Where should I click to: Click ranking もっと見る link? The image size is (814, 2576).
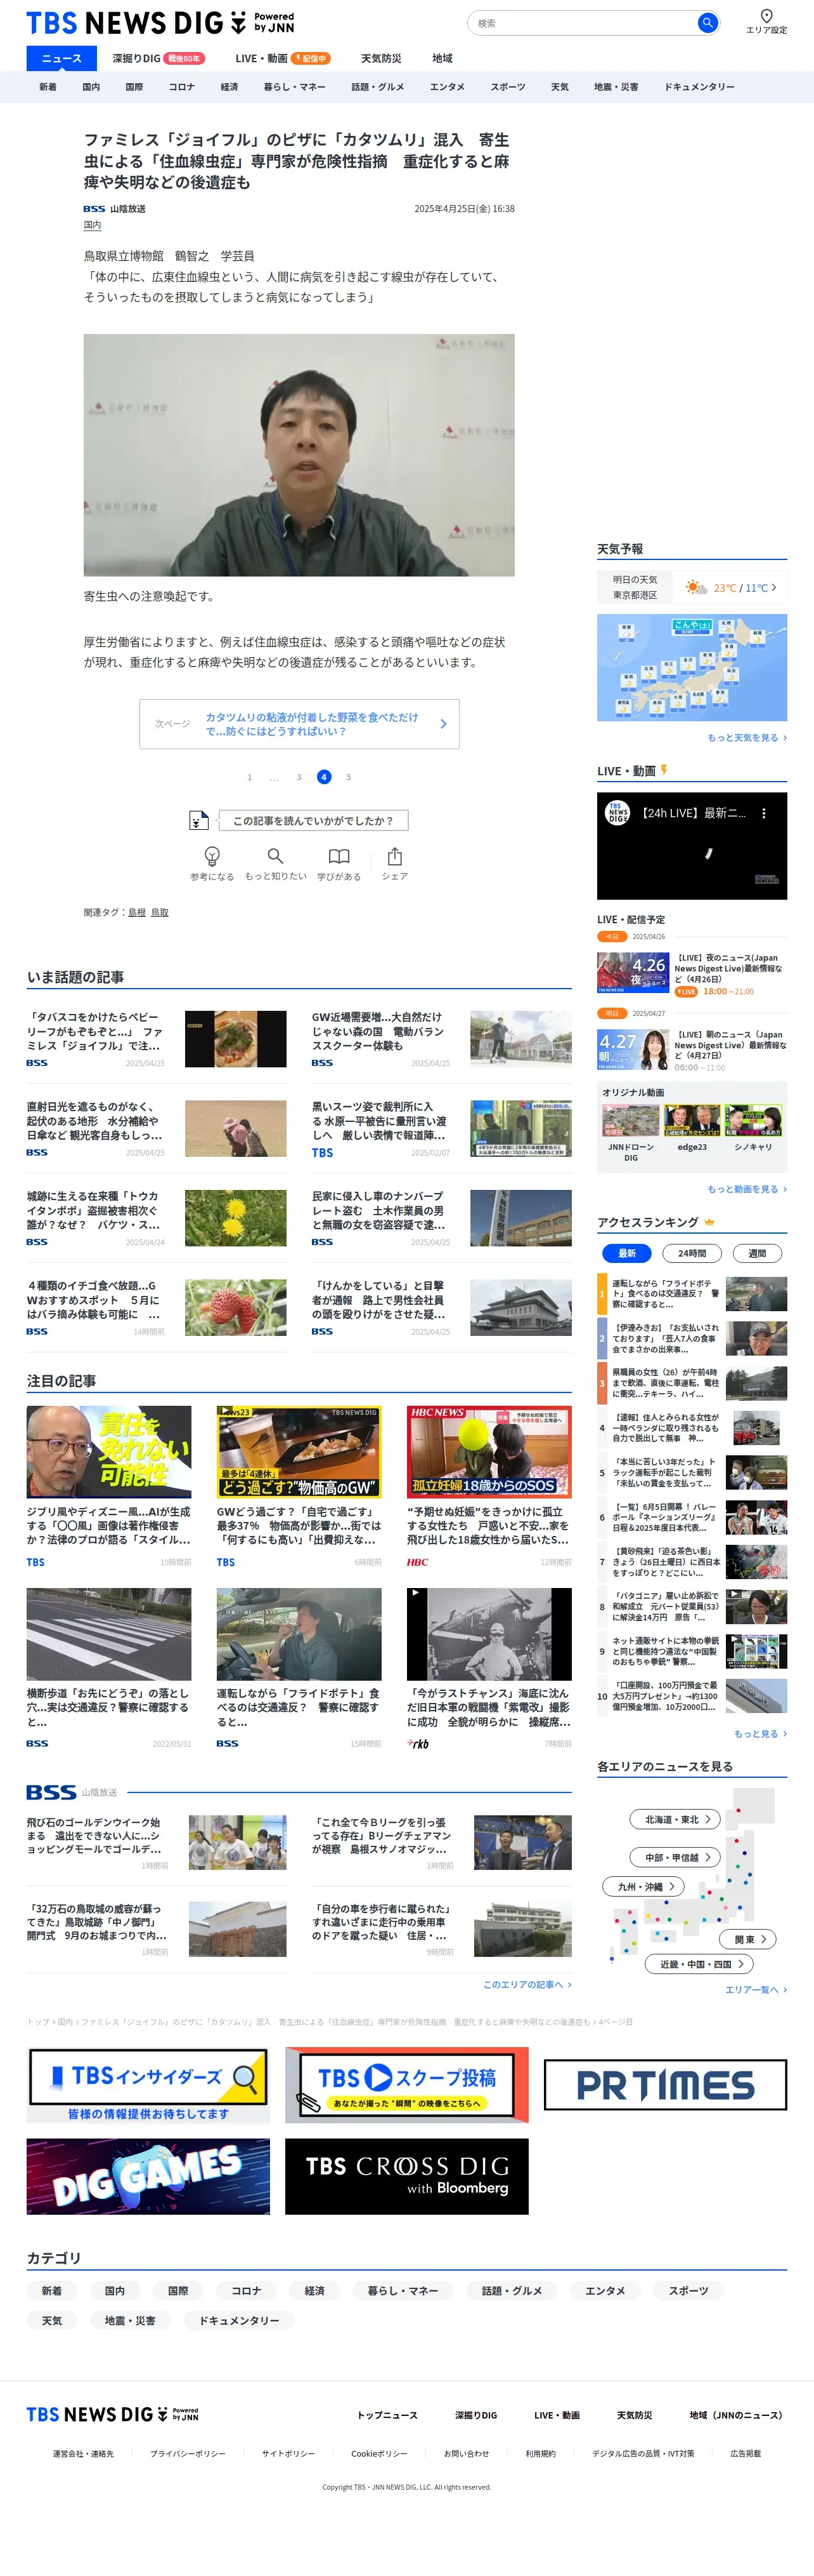760,1734
